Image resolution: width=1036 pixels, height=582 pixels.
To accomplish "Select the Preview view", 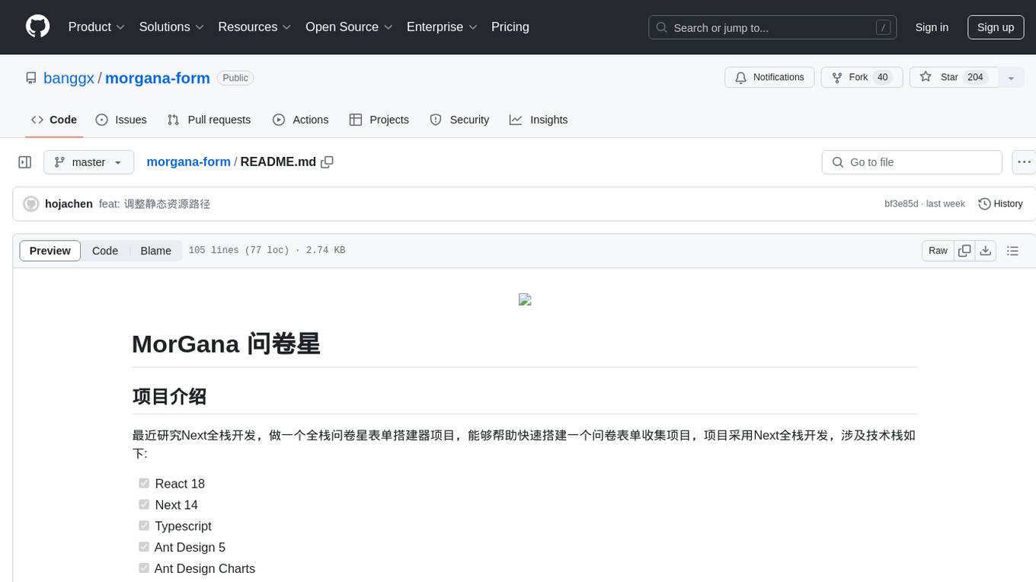I will (x=50, y=251).
